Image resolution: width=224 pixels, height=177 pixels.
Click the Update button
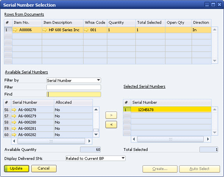tap(16, 168)
